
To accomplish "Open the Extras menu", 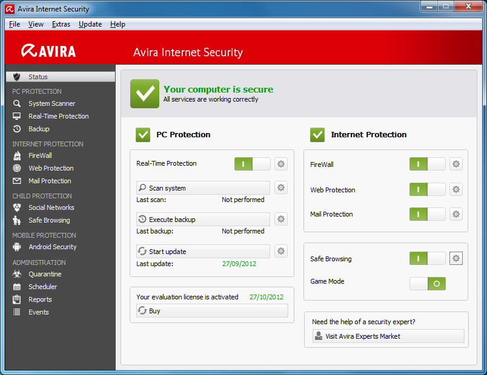I will 61,24.
